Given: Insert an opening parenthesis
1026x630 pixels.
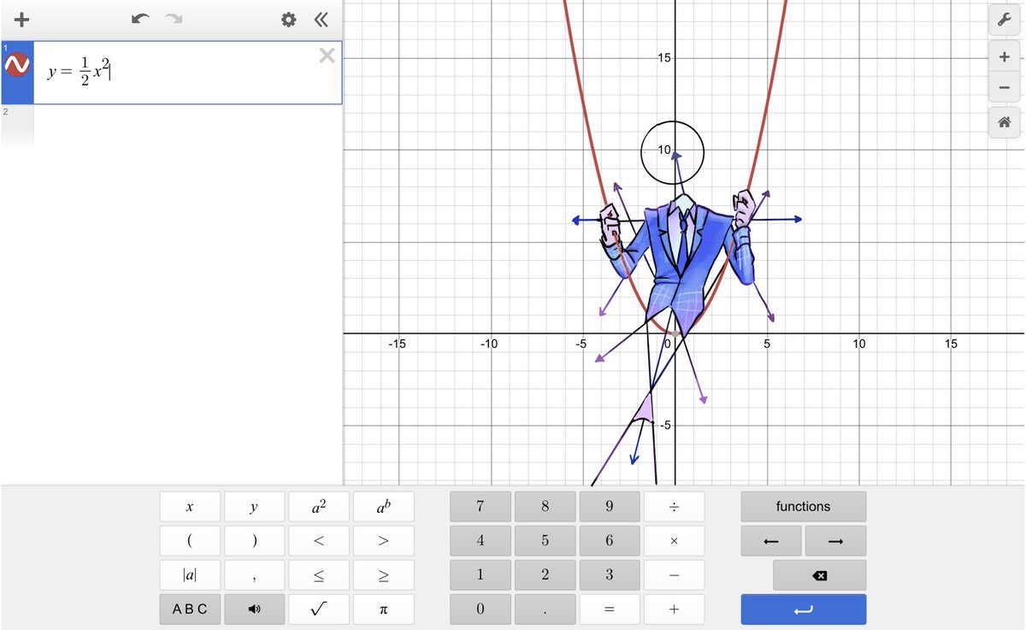Looking at the screenshot, I should (190, 541).
